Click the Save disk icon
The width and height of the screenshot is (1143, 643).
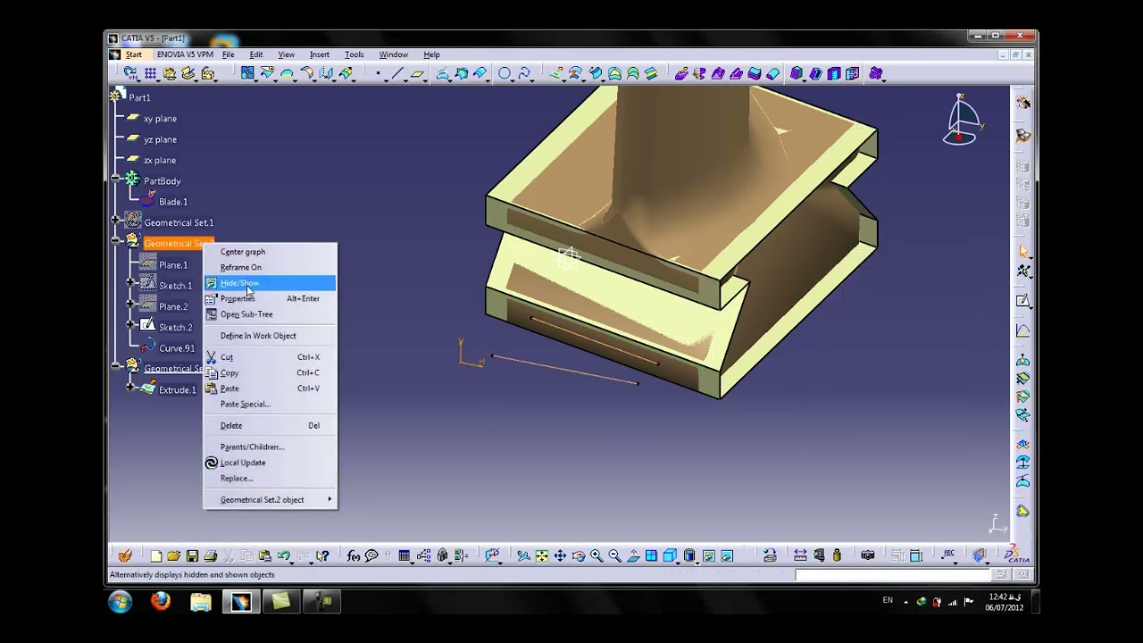[x=192, y=555]
